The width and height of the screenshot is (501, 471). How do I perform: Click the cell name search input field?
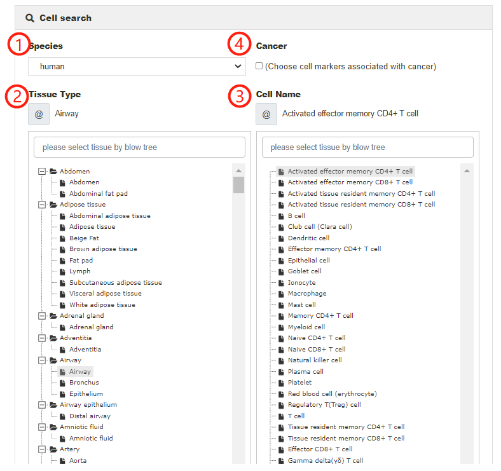(x=367, y=147)
